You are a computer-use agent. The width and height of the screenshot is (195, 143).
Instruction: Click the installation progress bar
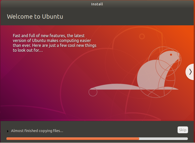[x=97, y=139]
